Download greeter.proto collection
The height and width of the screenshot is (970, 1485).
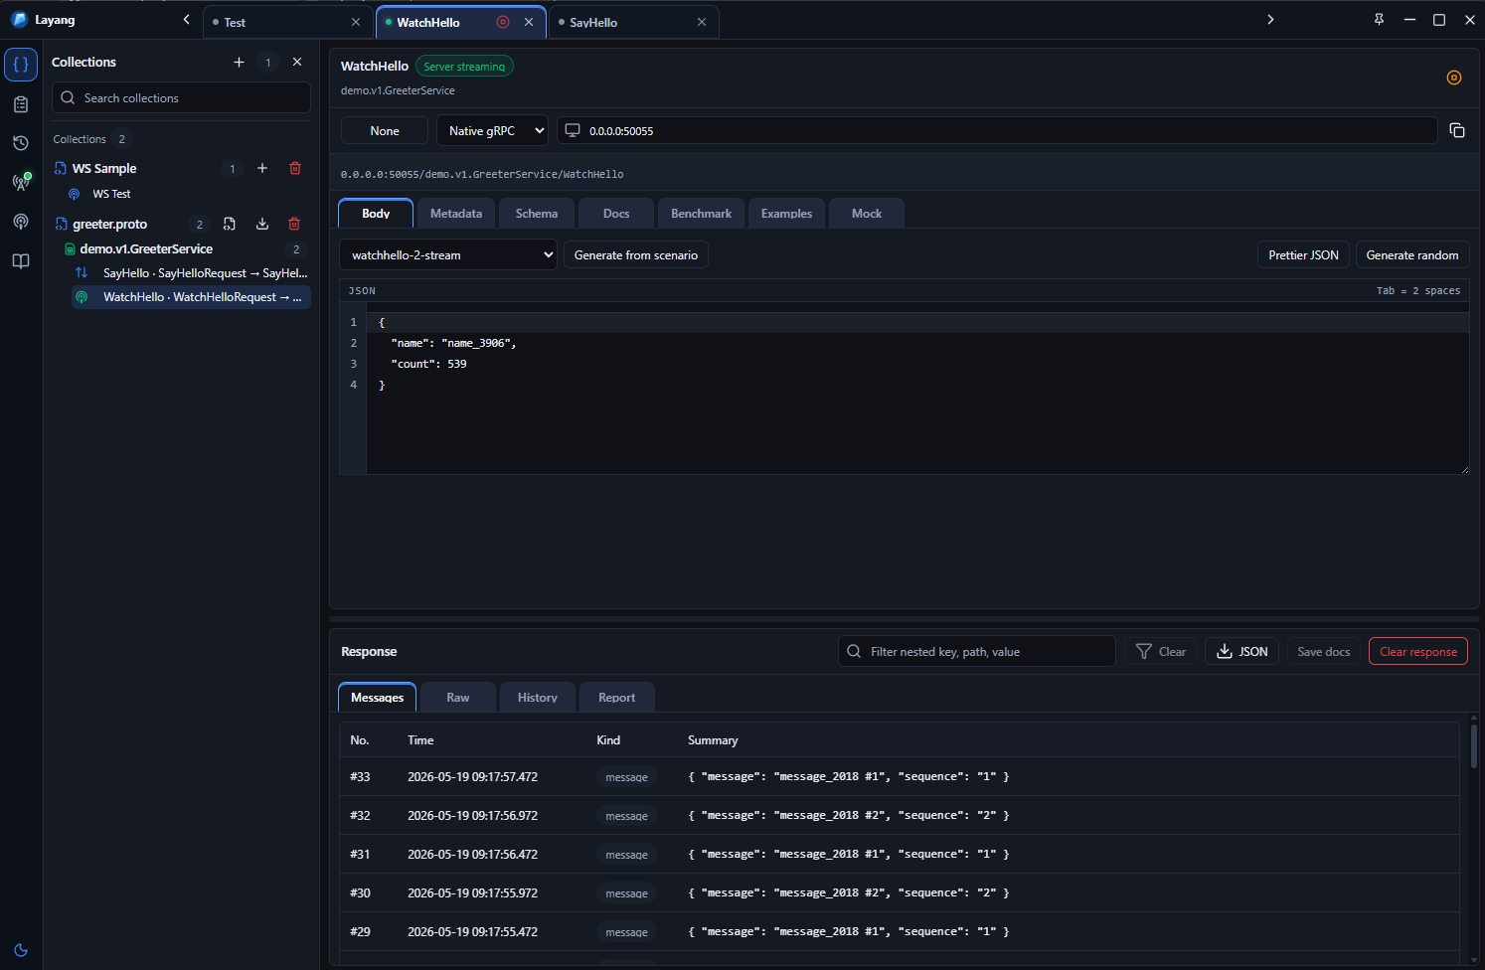click(262, 224)
